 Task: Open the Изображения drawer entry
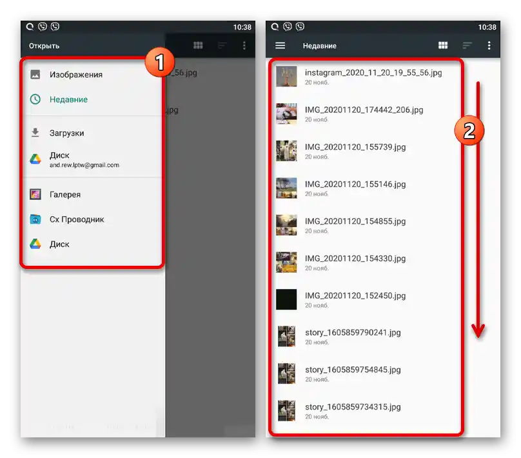[x=93, y=74]
